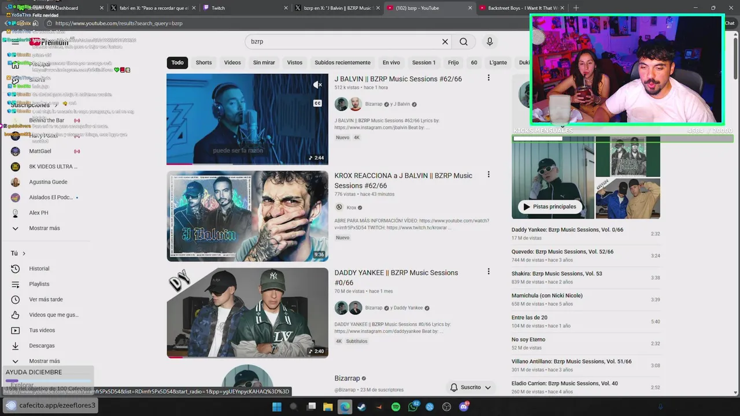Click the Bizarrap channel avatar under J Balvin video
740x416 pixels.
pos(341,104)
